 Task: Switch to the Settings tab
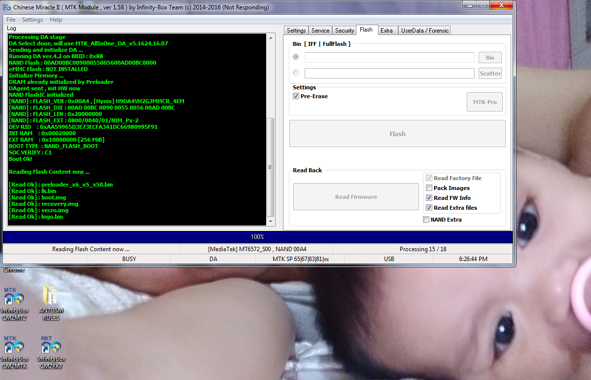[x=296, y=31]
